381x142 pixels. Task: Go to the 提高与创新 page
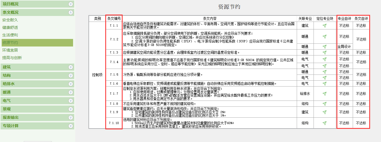[12, 58]
